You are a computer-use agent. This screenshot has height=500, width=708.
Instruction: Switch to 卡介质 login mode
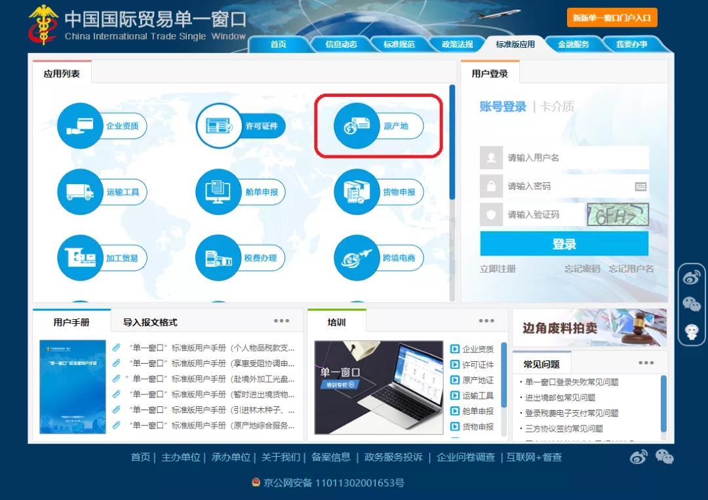tap(557, 107)
